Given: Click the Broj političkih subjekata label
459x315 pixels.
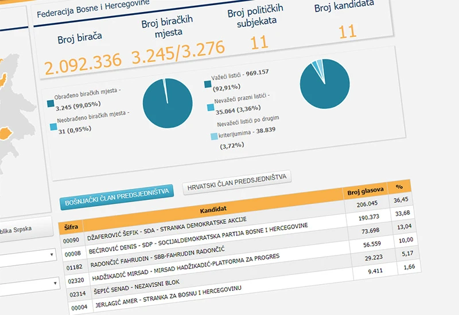Looking at the screenshot, I should tap(255, 15).
